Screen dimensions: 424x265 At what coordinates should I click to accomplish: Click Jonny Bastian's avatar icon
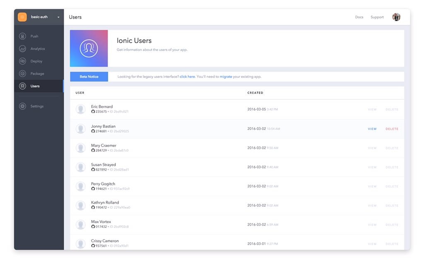coord(81,129)
